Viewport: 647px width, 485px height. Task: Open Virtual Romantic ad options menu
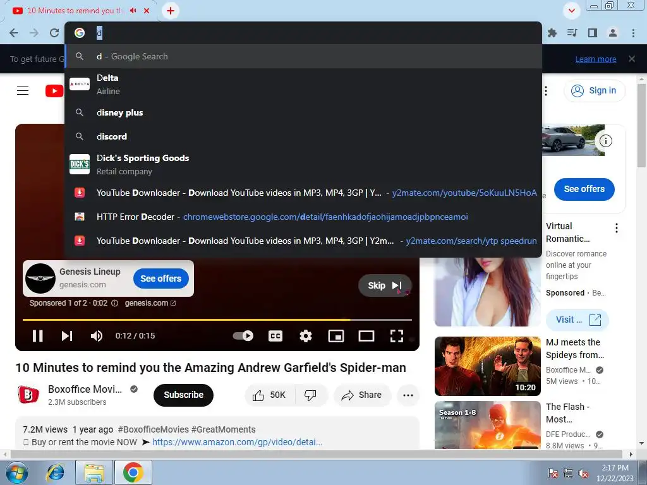617,228
